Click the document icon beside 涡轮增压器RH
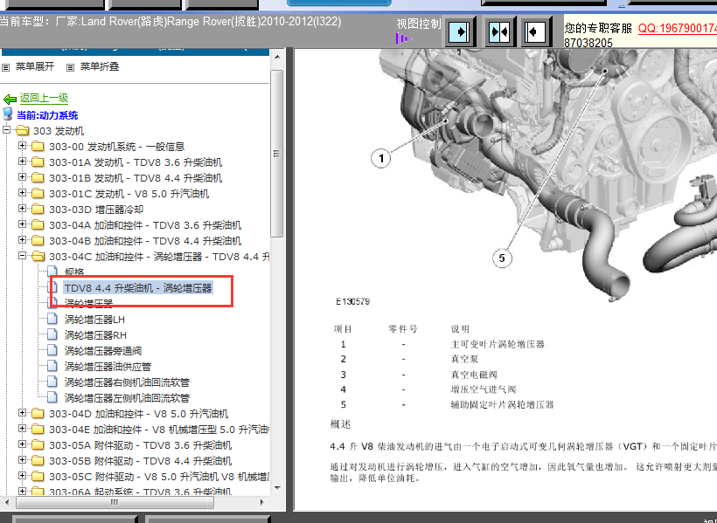717x523 pixels. click(52, 334)
